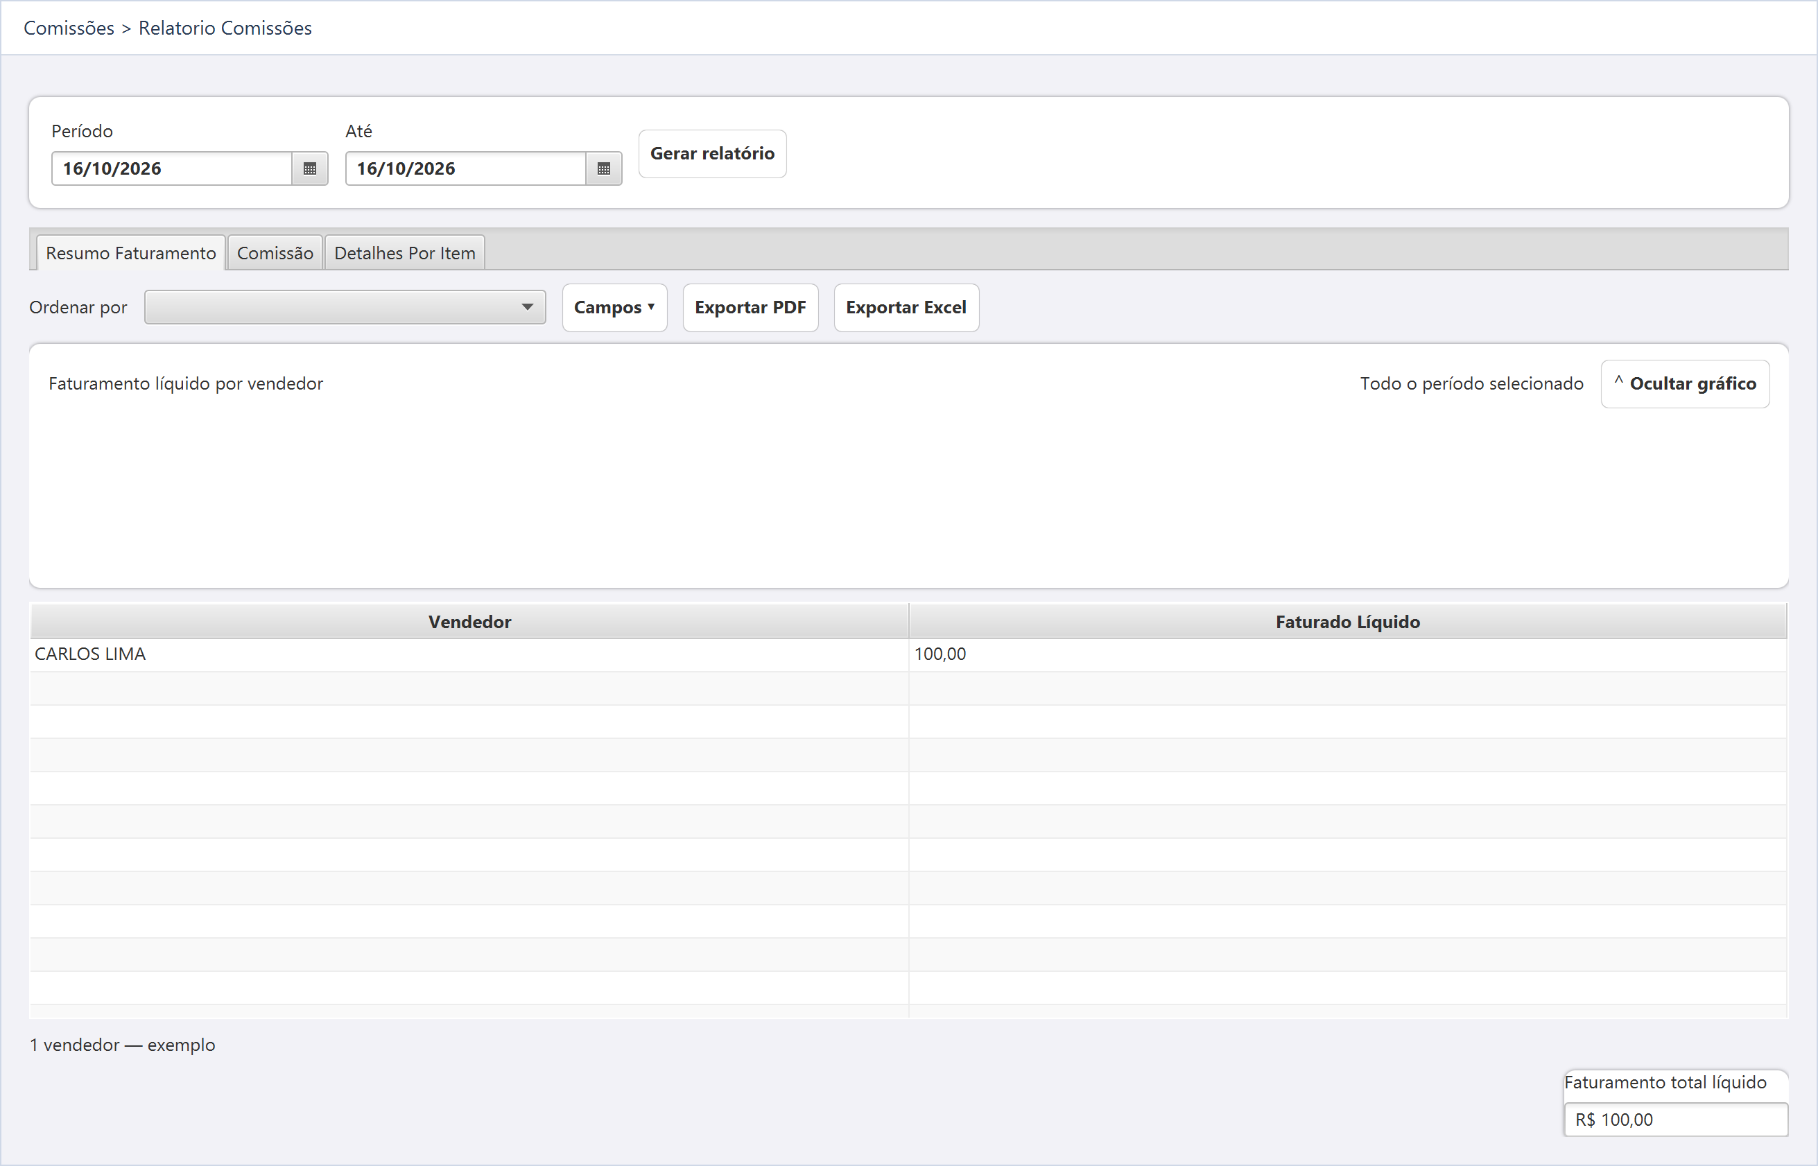Click 'Faturamento líquido por vendedor' chart title
Image resolution: width=1818 pixels, height=1166 pixels.
(186, 384)
